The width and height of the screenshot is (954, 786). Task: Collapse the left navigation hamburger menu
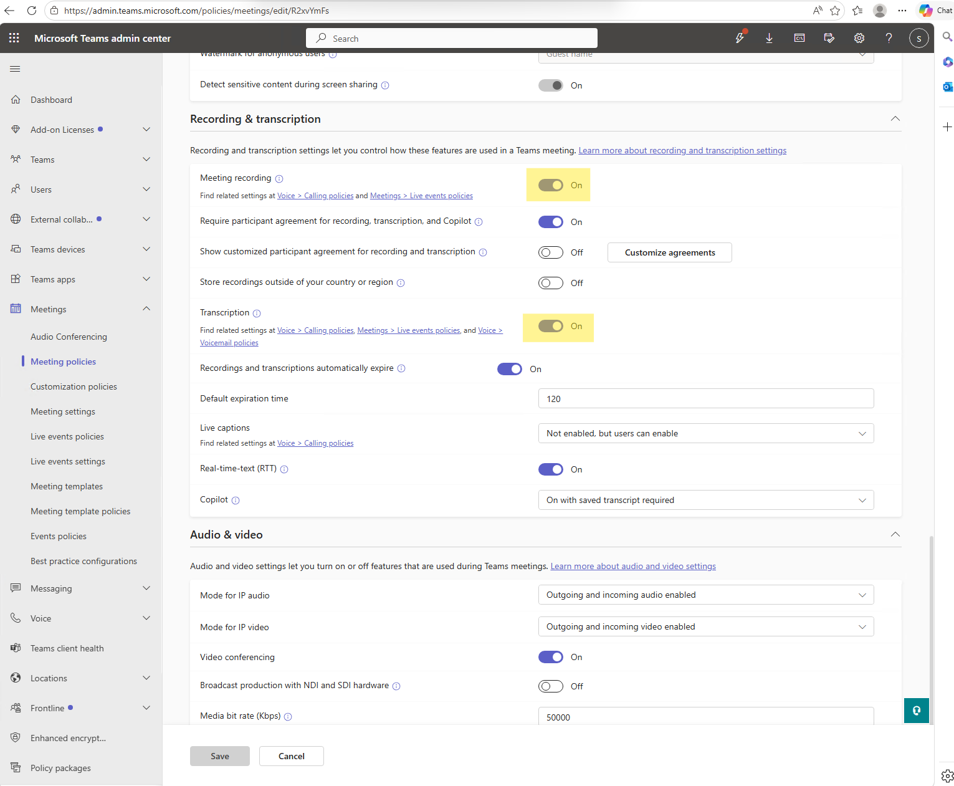click(16, 69)
